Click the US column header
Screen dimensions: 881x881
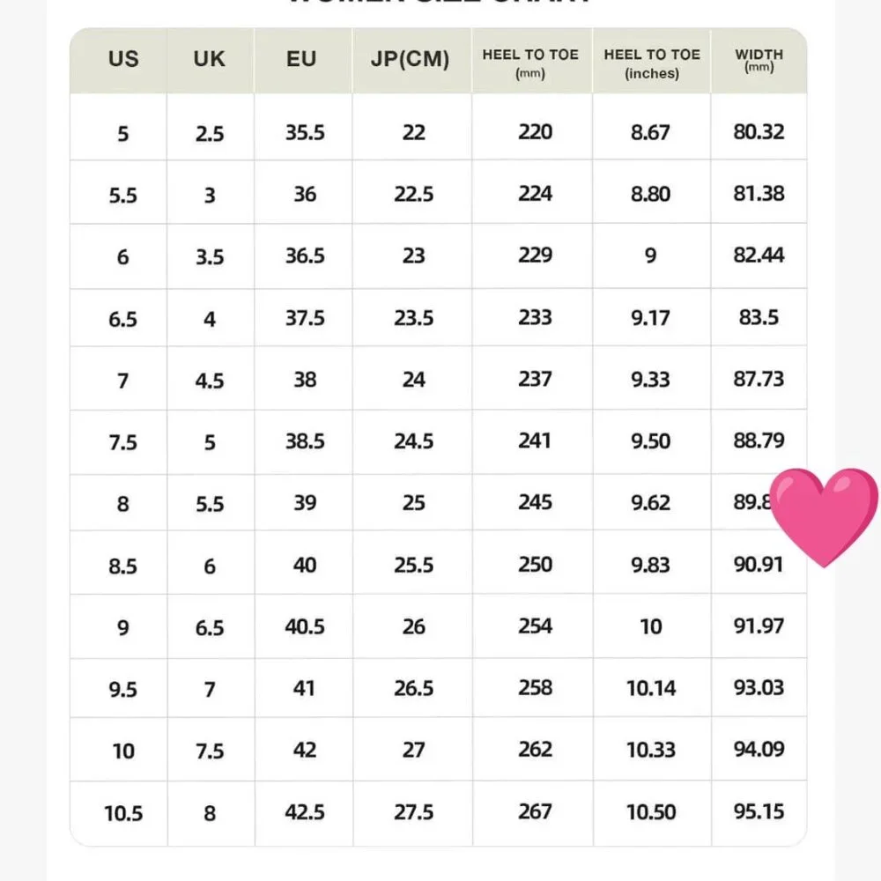[x=123, y=60]
